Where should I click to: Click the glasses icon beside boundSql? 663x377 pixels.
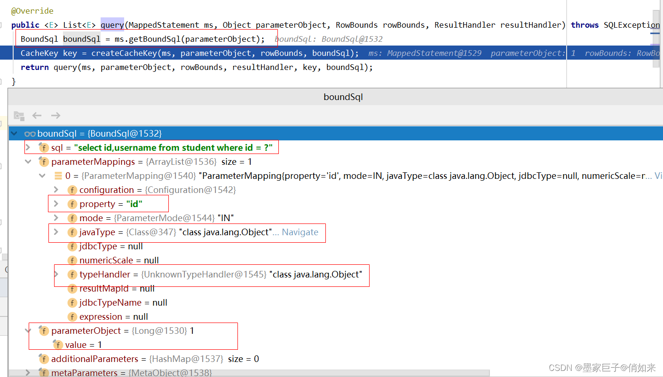(30, 134)
